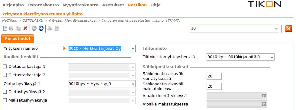Open the Oletushyväksyjä 1 dropdown
The width and height of the screenshot is (296, 110).
133,84
